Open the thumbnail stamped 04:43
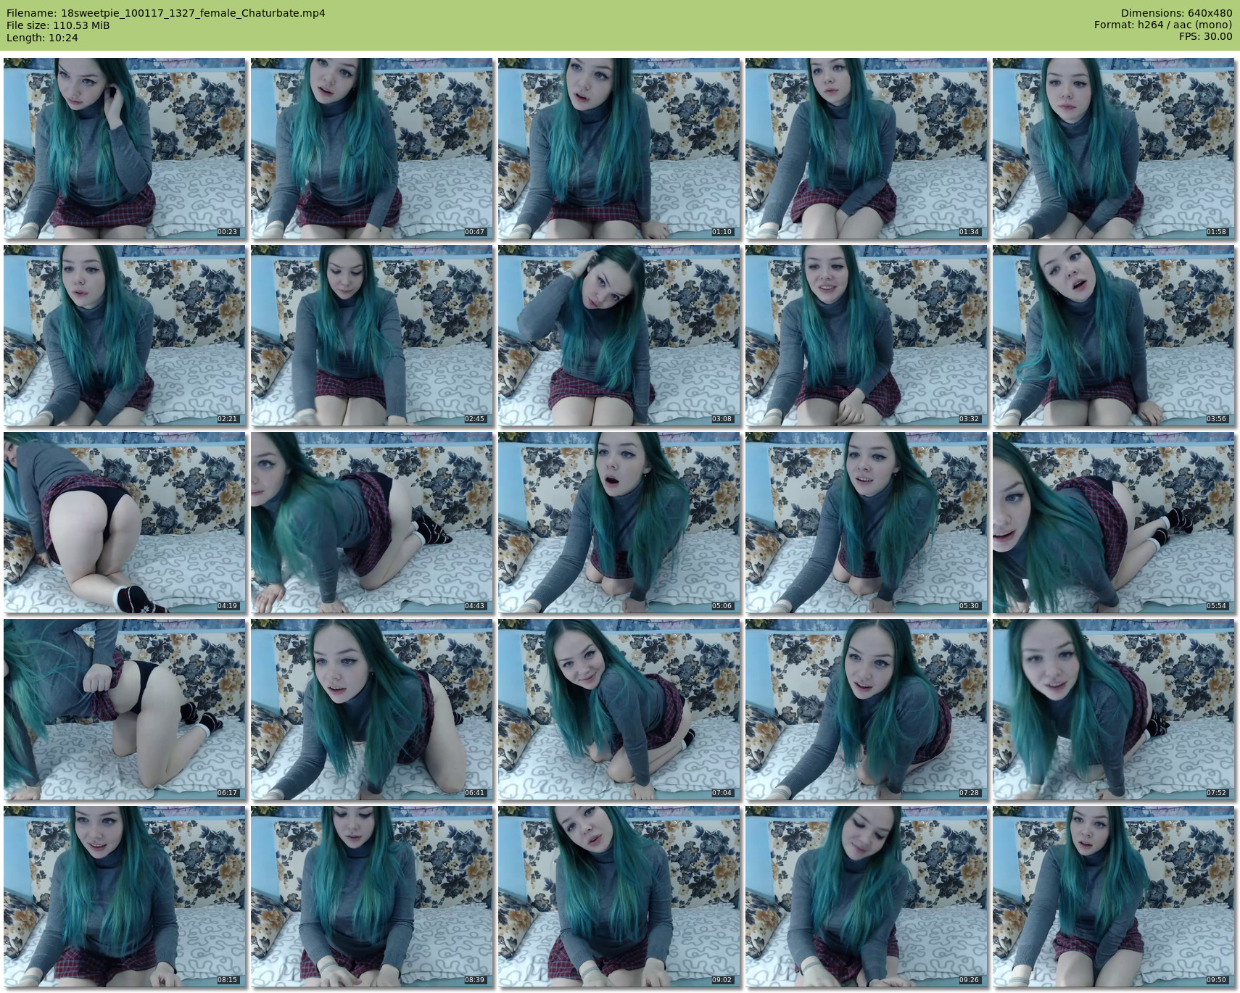The height and width of the screenshot is (993, 1240). click(372, 523)
